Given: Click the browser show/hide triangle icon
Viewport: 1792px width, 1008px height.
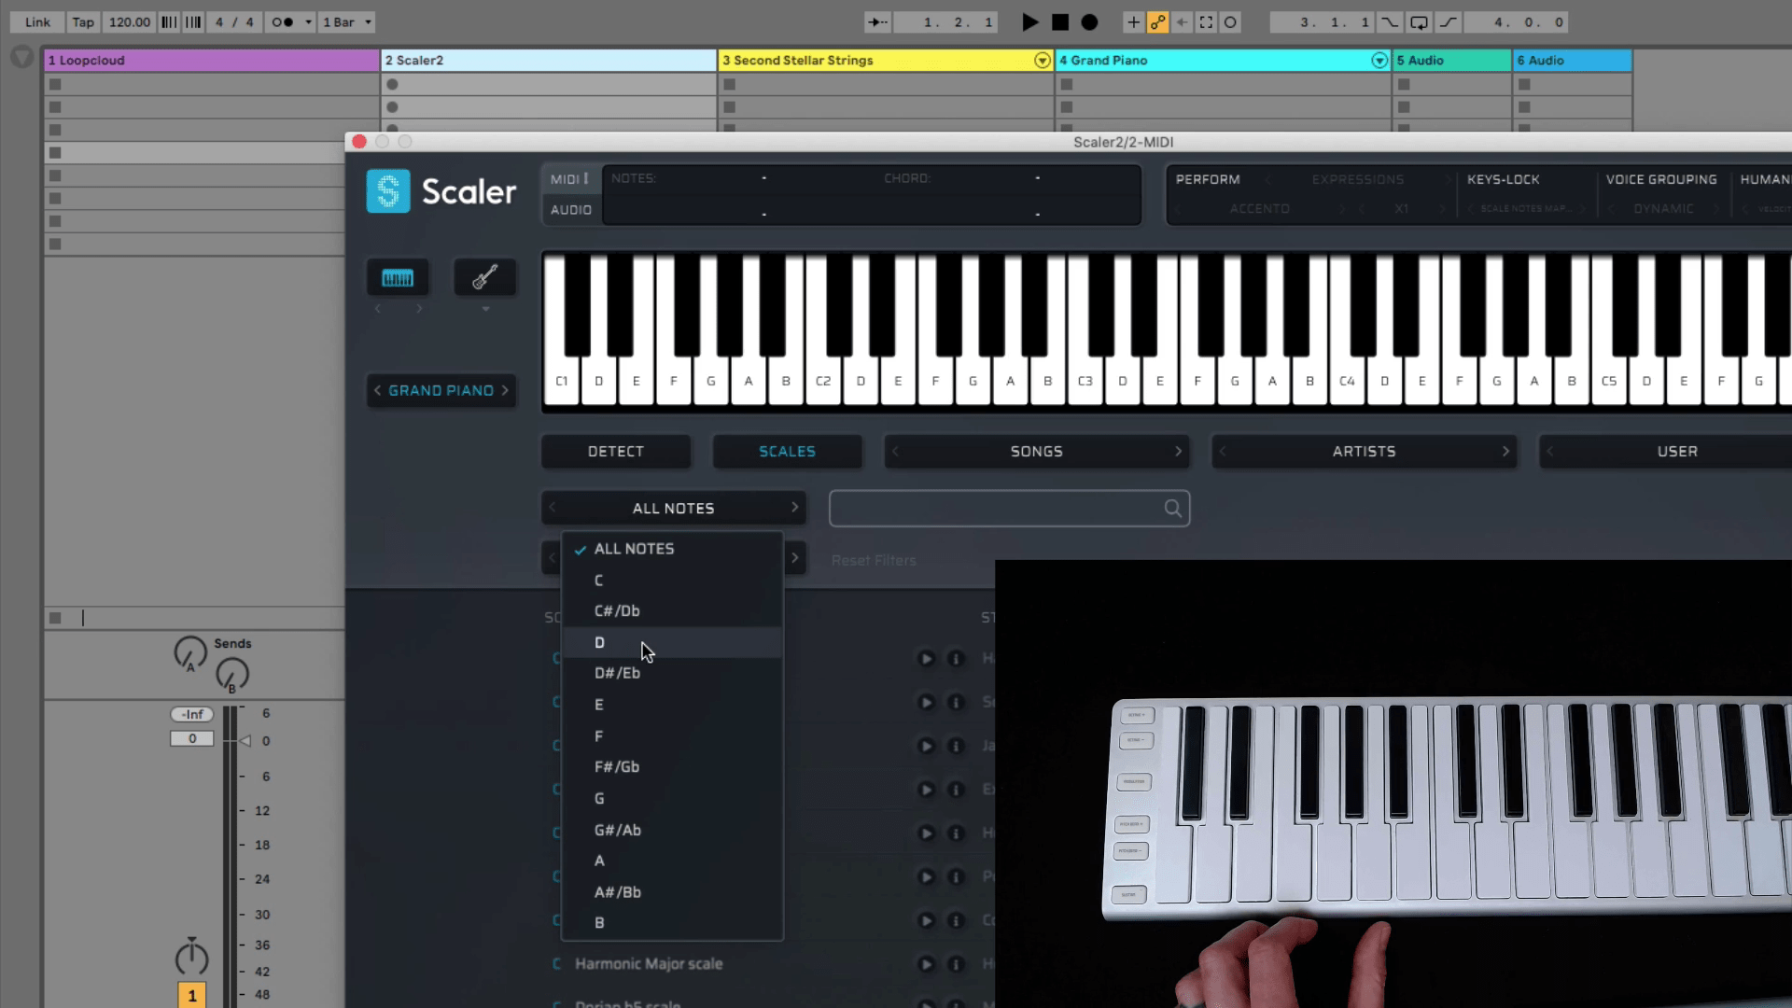Looking at the screenshot, I should click(x=21, y=58).
